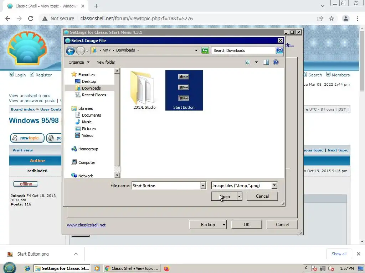Refresh the Downloads folder view
This screenshot has height=273, width=365.
pos(205,50)
